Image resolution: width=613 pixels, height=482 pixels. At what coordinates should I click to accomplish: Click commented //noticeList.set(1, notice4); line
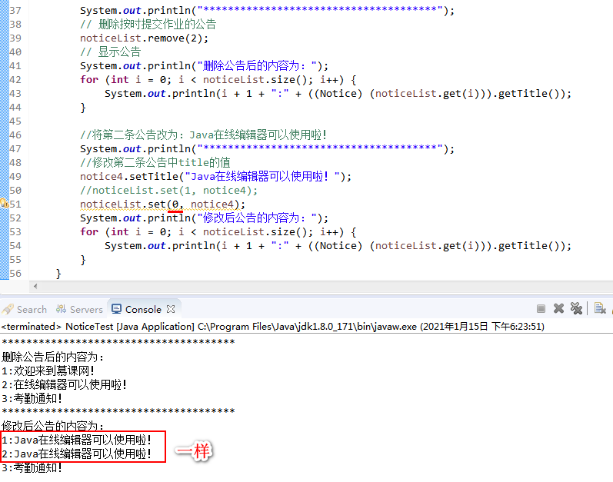[x=169, y=190]
